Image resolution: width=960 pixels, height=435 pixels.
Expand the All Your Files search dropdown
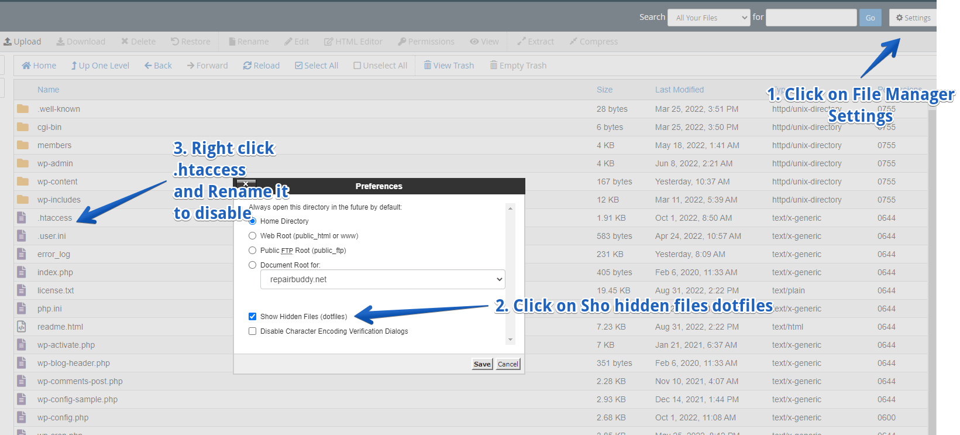click(708, 18)
